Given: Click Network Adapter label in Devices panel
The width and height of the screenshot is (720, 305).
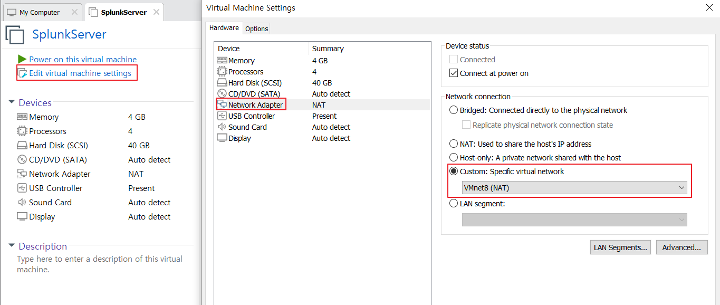Looking at the screenshot, I should [60, 174].
